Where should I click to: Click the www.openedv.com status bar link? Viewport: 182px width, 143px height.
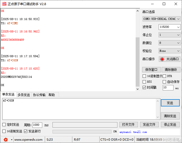28,139
